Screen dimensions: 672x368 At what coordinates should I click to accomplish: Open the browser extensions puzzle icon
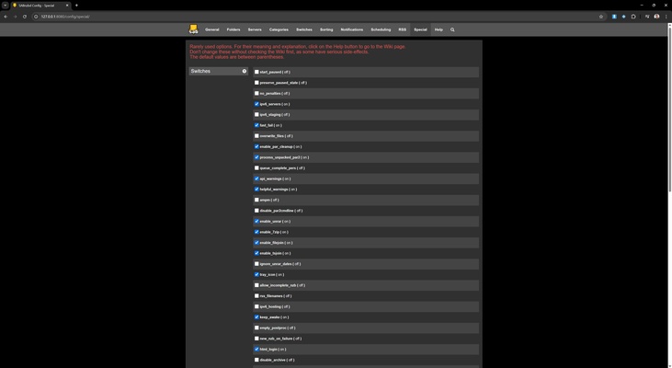[633, 17]
